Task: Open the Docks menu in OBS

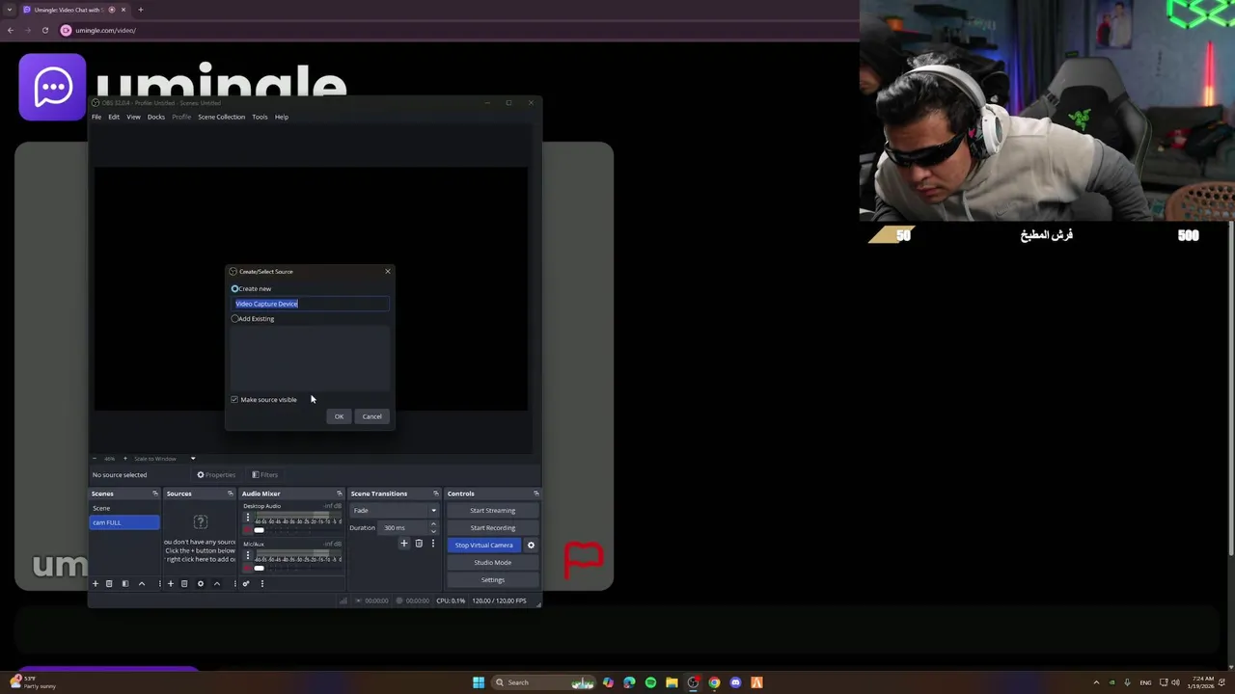Action: pos(156,117)
